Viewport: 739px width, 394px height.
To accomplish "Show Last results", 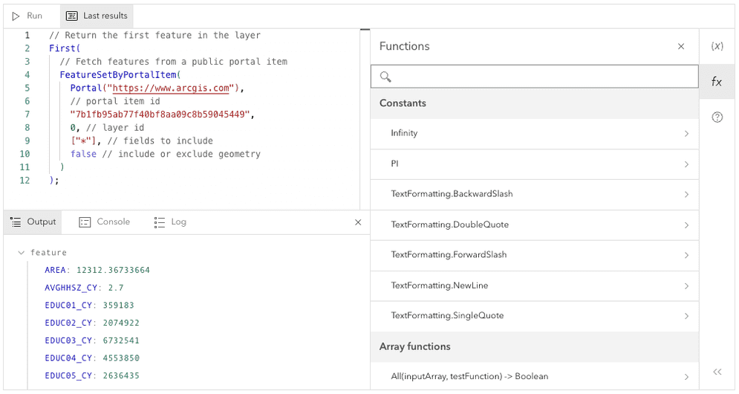I will (x=97, y=16).
